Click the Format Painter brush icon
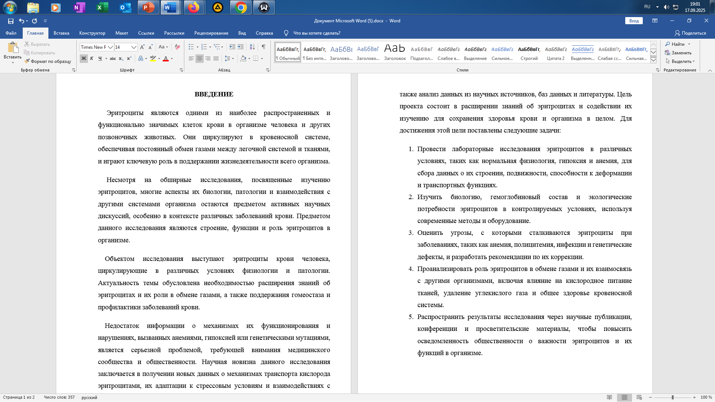Viewport: 715px width, 402px height. [x=27, y=61]
